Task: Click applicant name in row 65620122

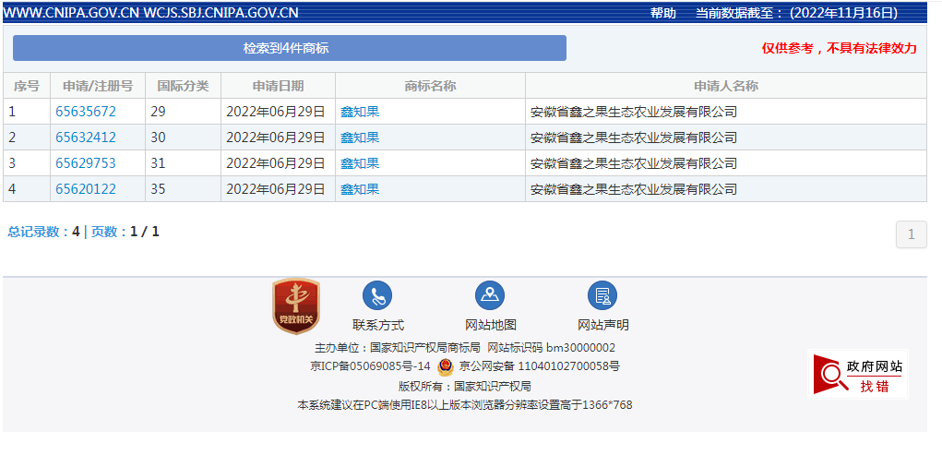Action: click(634, 189)
